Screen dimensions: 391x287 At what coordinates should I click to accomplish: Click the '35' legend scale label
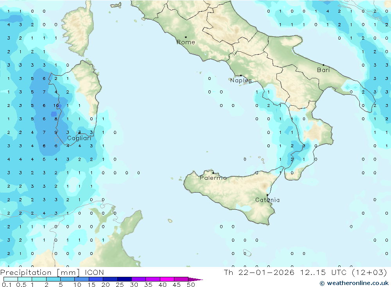[x=148, y=285]
